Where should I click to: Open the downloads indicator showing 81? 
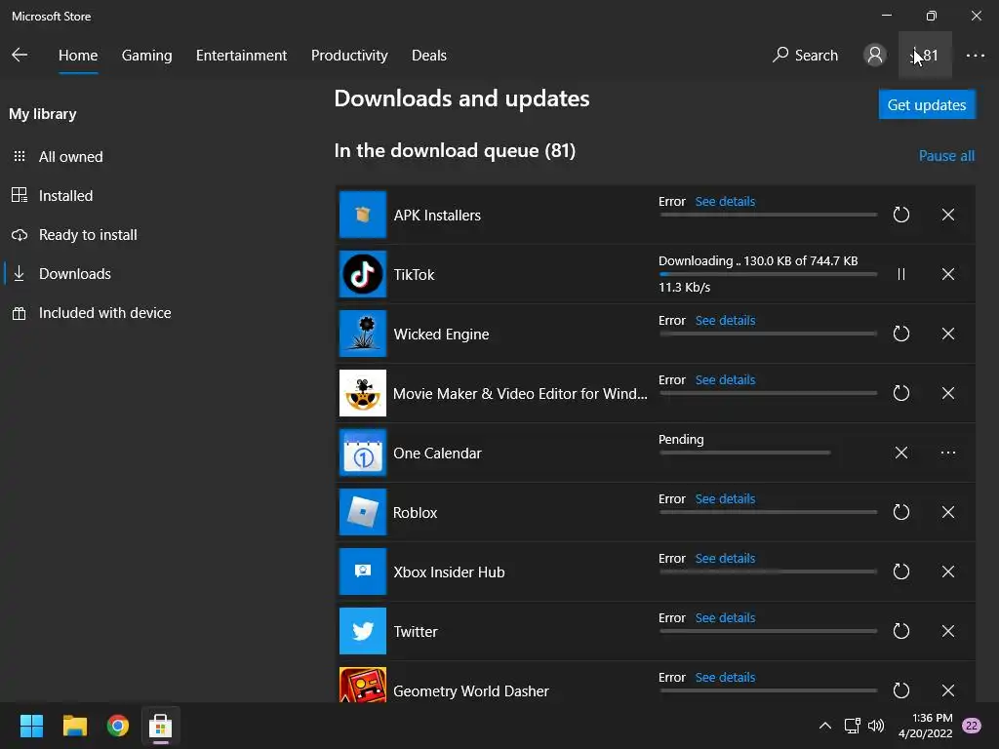tap(925, 55)
